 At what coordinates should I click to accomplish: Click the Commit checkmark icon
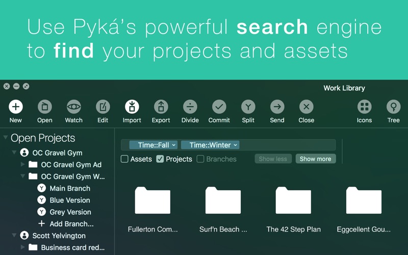click(219, 107)
